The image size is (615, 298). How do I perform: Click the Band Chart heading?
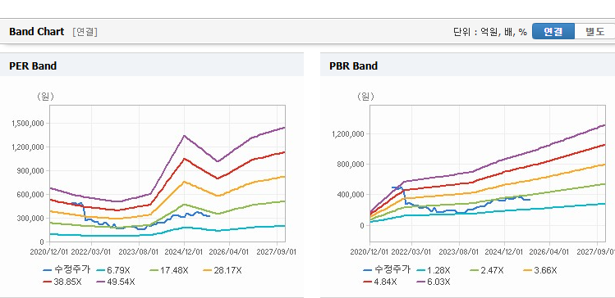coord(36,32)
